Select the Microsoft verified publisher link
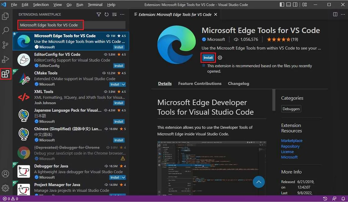 (213, 39)
